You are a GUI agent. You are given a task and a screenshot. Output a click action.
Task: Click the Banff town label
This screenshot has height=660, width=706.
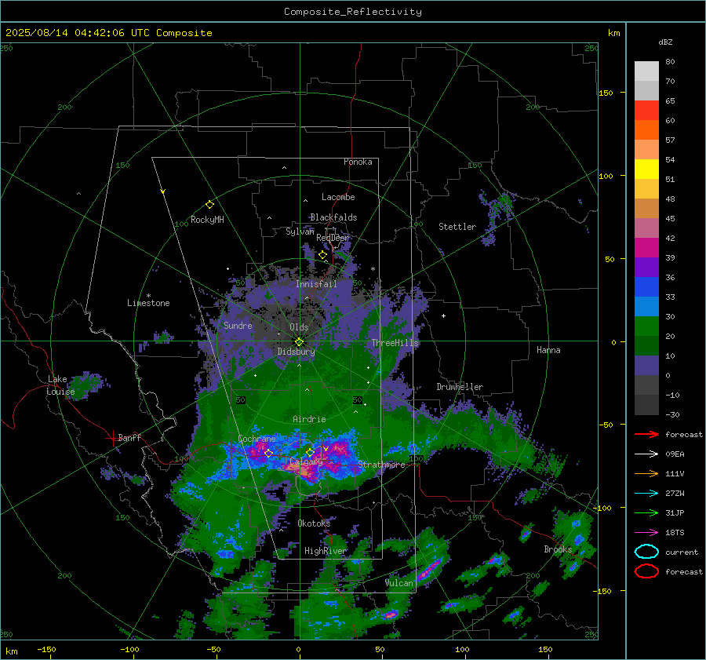coord(129,437)
